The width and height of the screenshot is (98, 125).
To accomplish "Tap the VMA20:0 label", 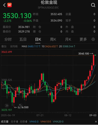I will 58,122.
